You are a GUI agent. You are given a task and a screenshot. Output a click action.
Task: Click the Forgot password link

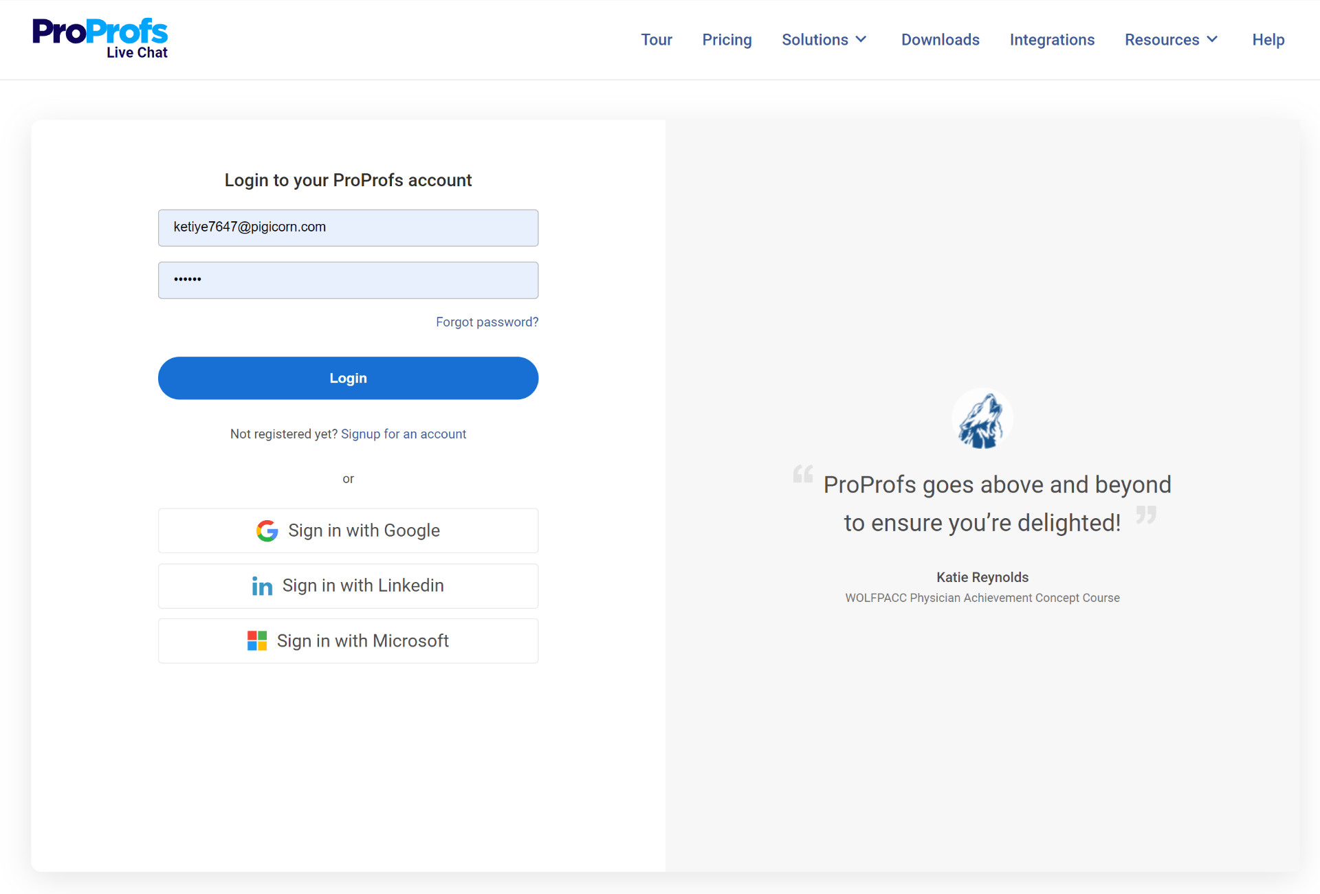point(487,322)
